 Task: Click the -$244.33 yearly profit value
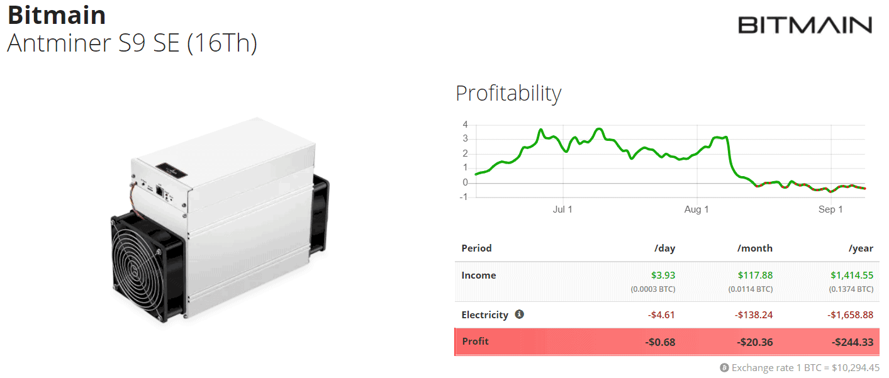point(853,342)
